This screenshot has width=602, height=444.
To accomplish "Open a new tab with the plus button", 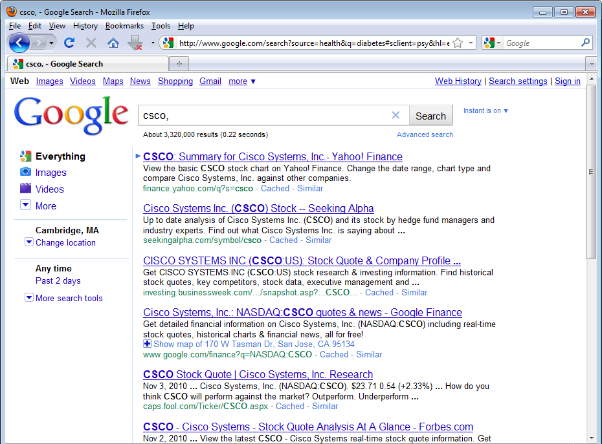I will coord(179,63).
